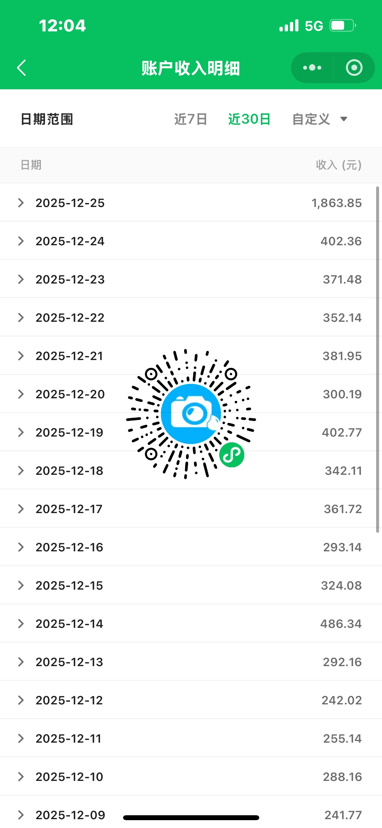Viewport: 382px width, 828px height.
Task: Click the 1,863.85 income amount
Action: 337,203
